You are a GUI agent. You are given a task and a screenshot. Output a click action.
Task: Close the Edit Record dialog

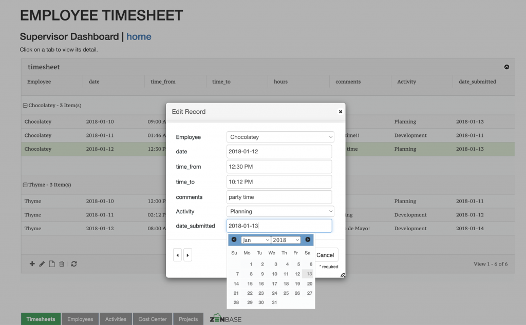[340, 111]
